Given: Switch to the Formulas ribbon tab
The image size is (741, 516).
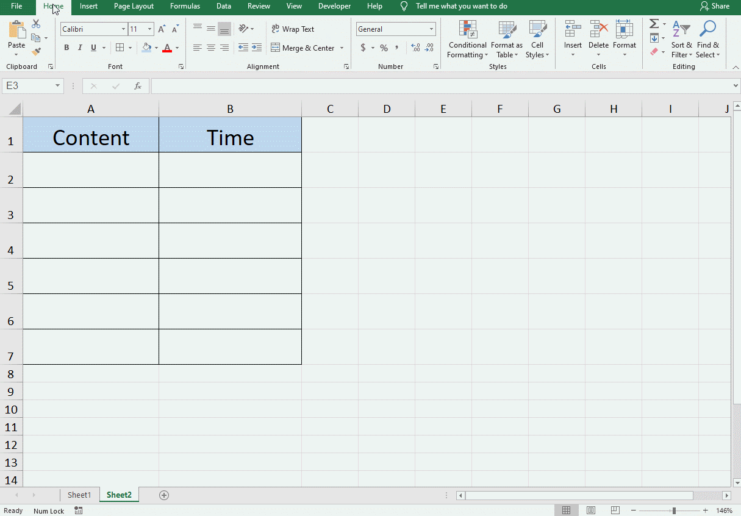Looking at the screenshot, I should pyautogui.click(x=185, y=6).
